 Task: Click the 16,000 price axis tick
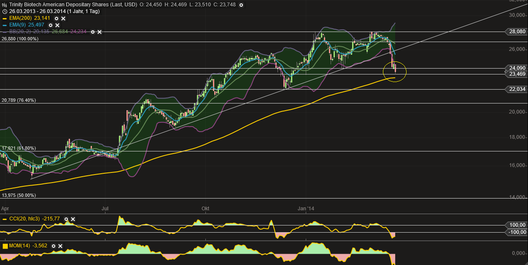tap(517, 165)
